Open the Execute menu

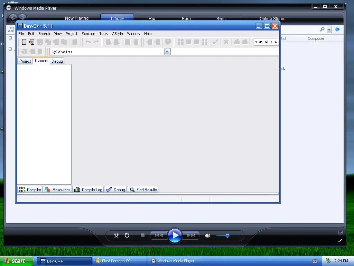(88, 34)
